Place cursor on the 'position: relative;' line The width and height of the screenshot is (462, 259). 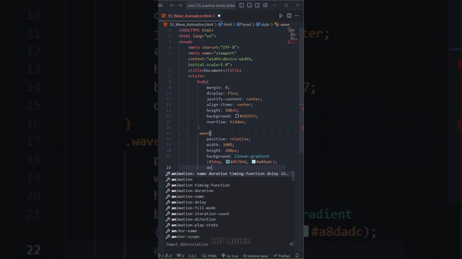(x=228, y=139)
